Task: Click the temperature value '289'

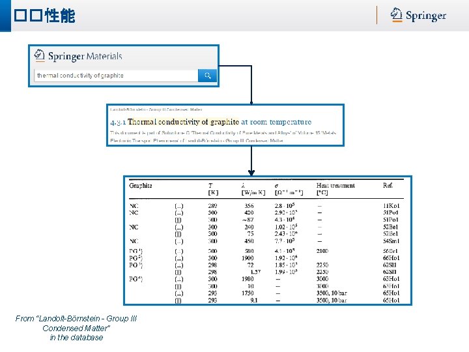Action: pos(212,205)
